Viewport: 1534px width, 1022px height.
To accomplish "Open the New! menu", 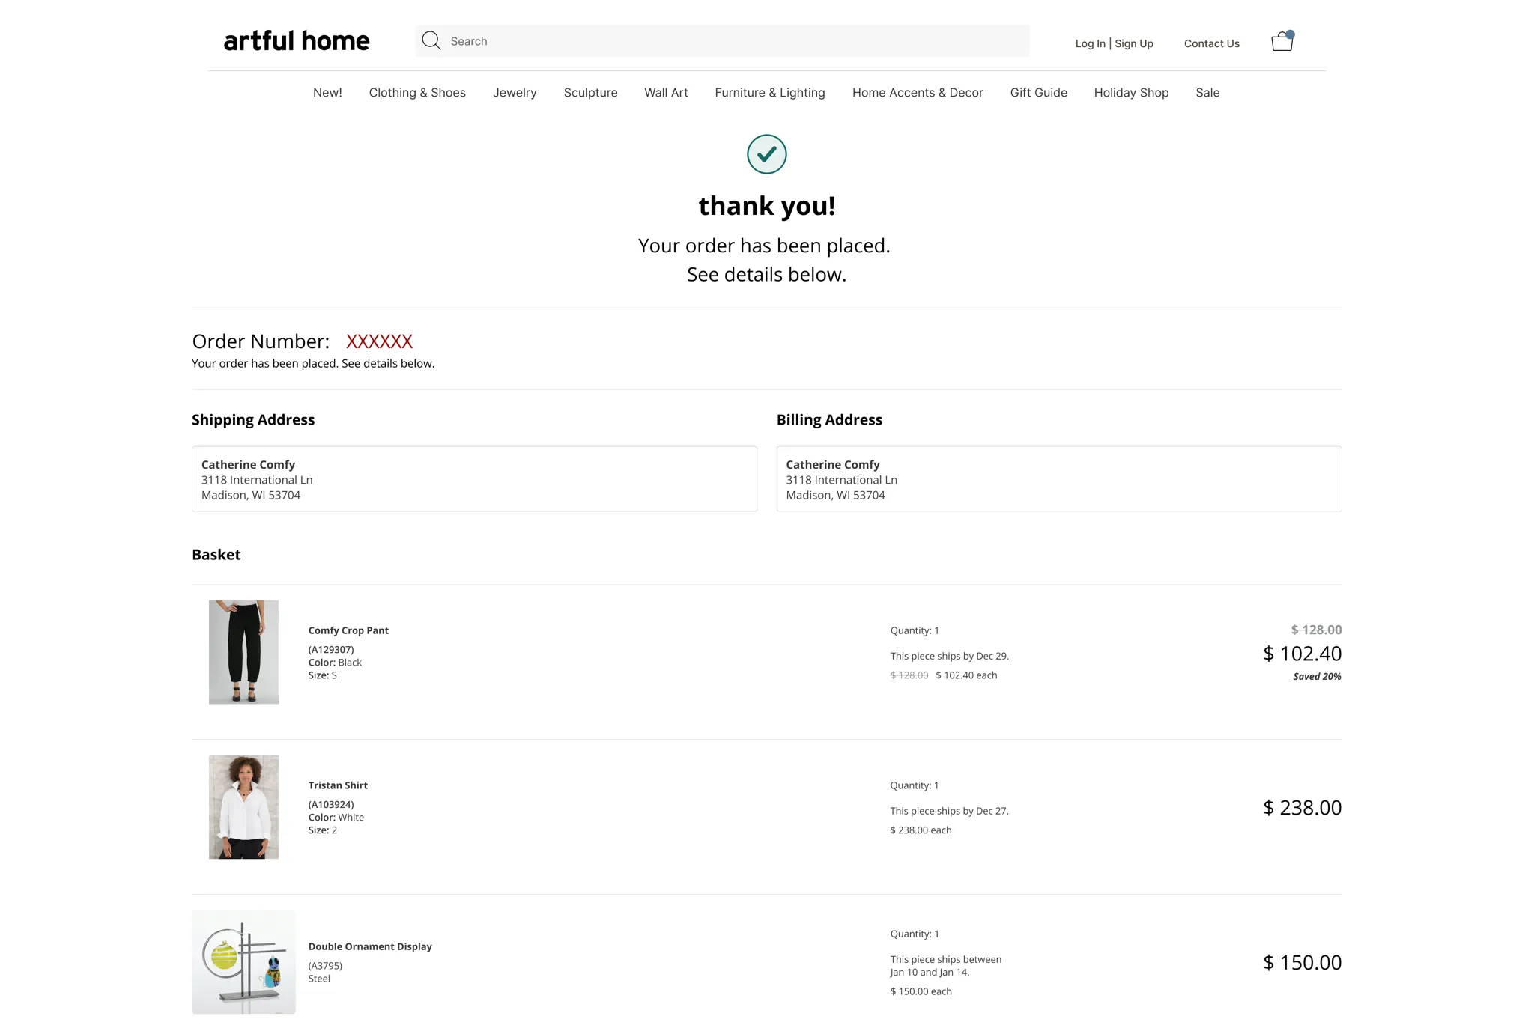I will coord(327,93).
